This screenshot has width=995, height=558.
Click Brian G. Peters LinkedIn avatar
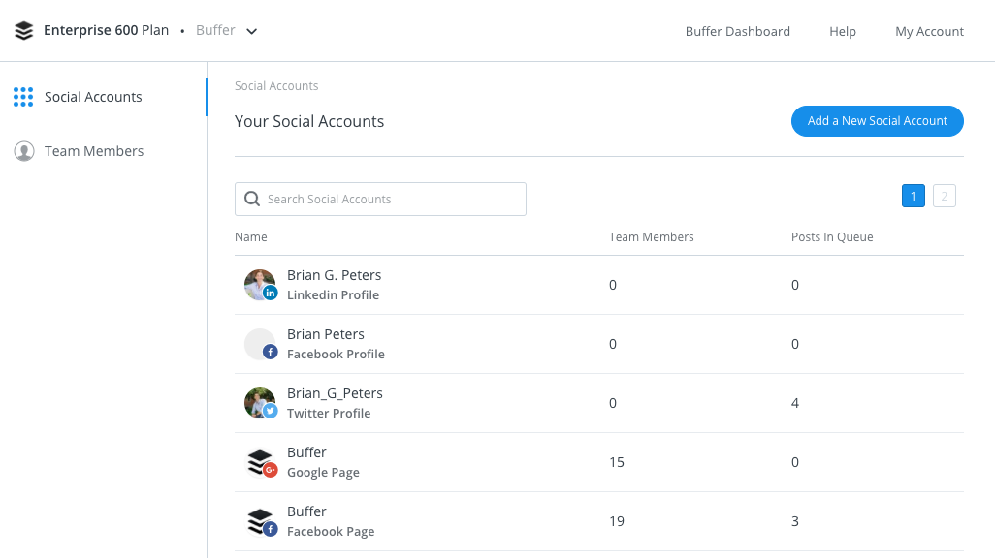coord(260,285)
